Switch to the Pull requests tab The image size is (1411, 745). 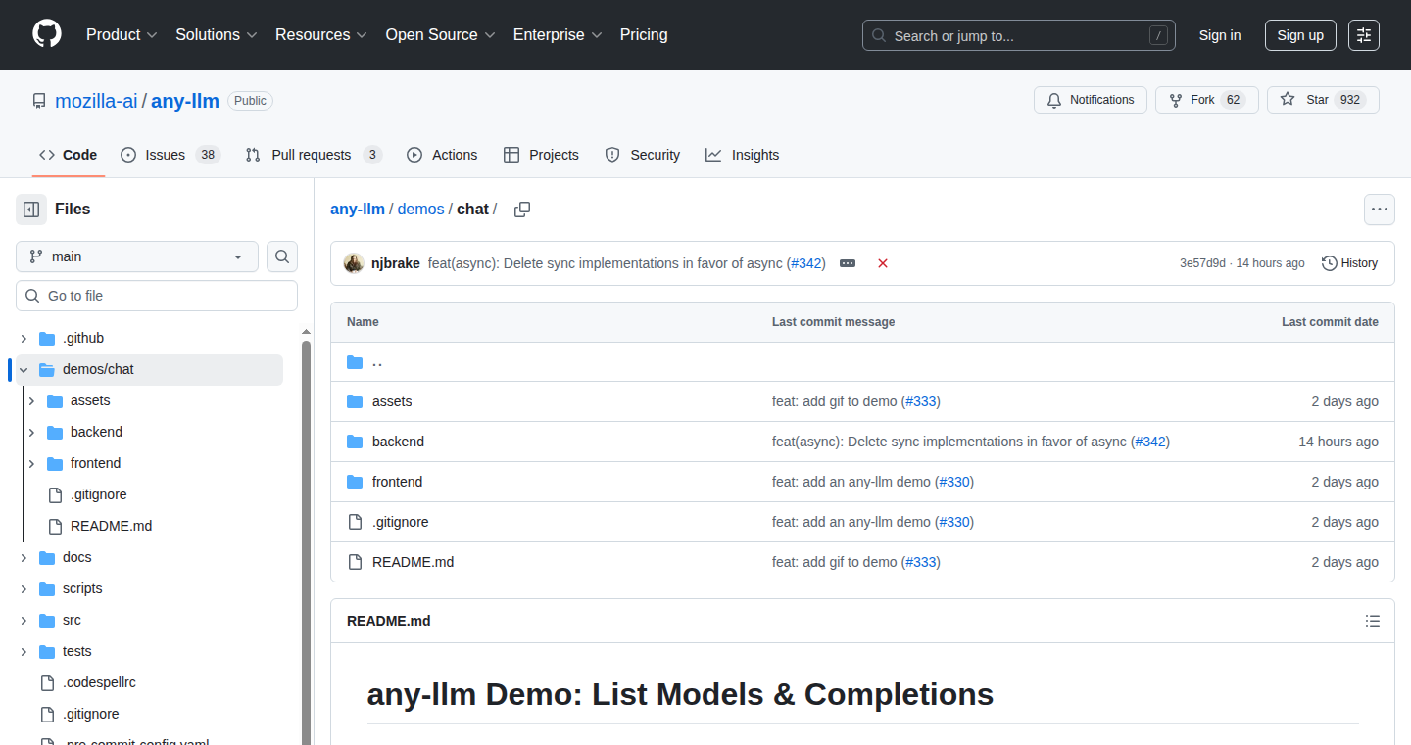click(x=313, y=155)
